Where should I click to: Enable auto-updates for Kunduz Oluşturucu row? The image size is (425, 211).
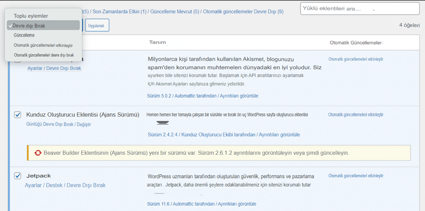(356, 115)
